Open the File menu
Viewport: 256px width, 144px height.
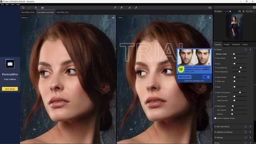pyautogui.click(x=2, y=4)
